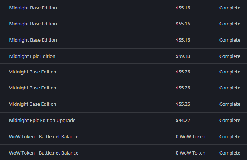Click the $99.30 price amount

click(183, 56)
